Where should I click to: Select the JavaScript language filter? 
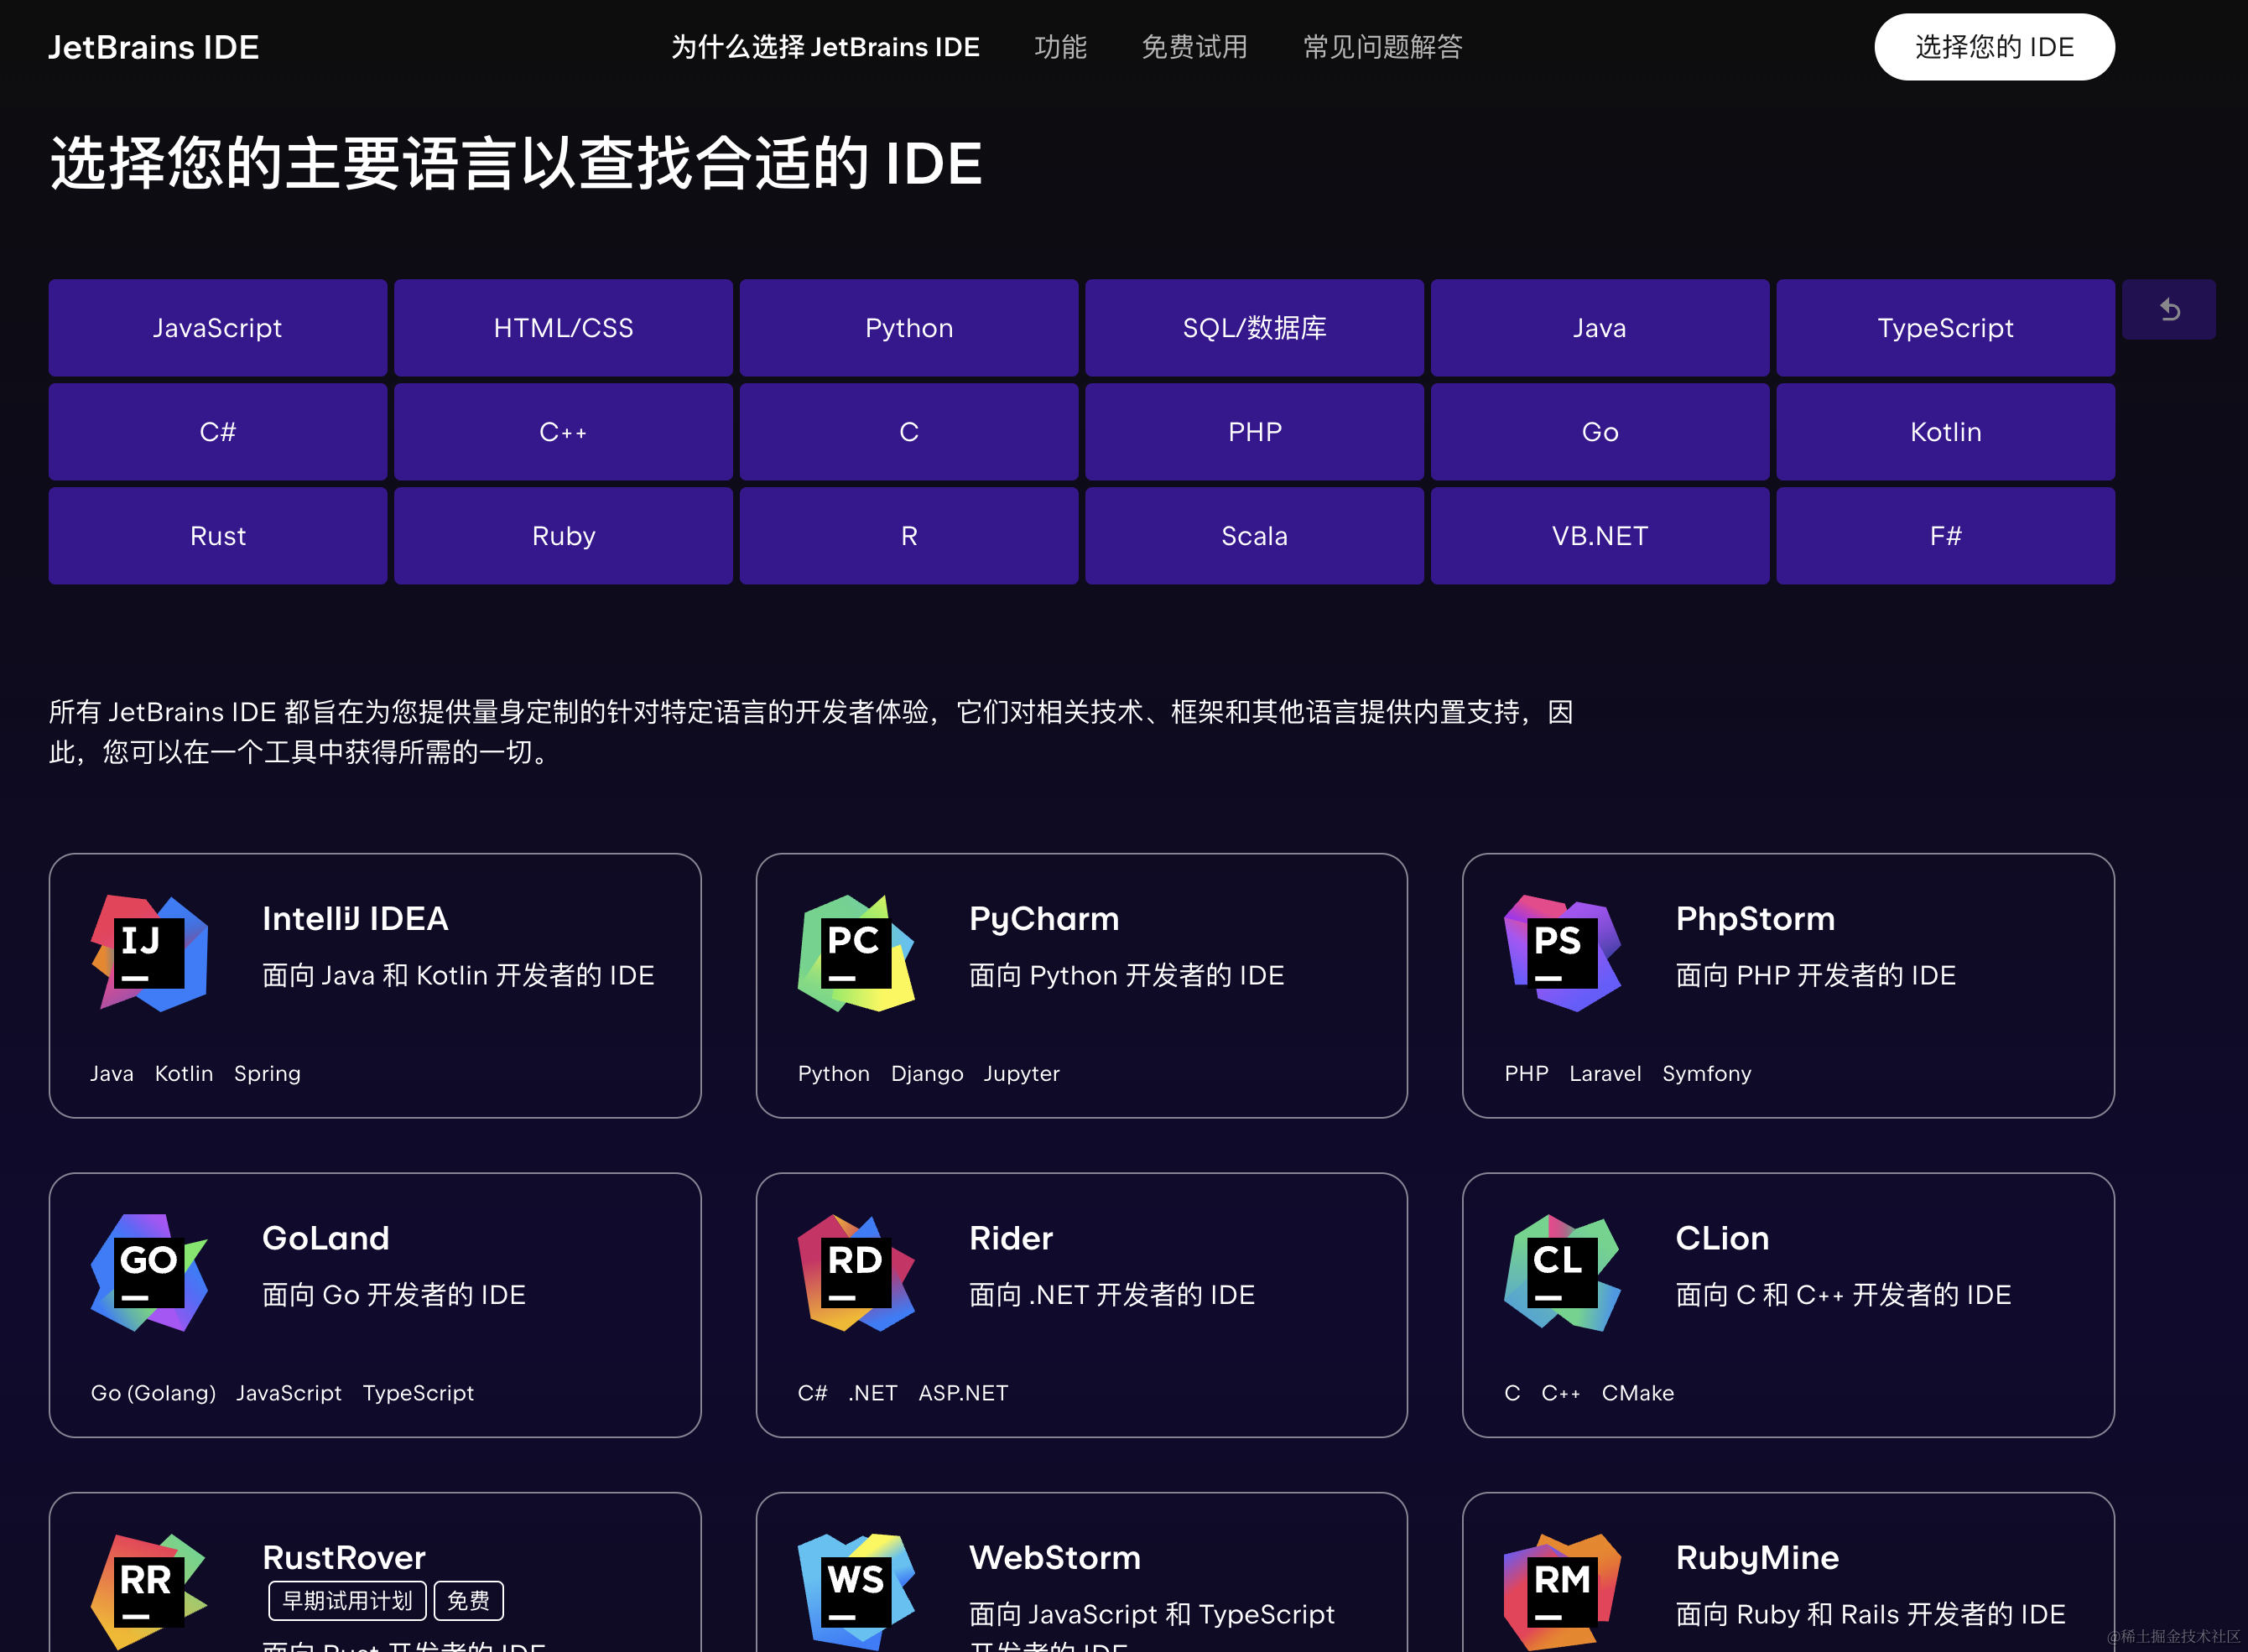(x=217, y=327)
